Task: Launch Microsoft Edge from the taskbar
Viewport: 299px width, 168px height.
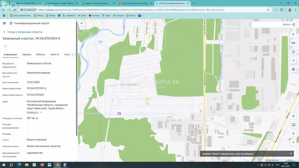Action: (19, 165)
